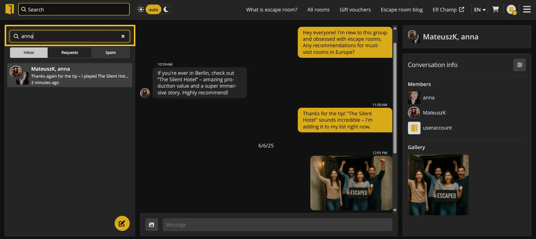Viewport: 536px width, 239px height.
Task: Click the Message input field
Action: 277,225
